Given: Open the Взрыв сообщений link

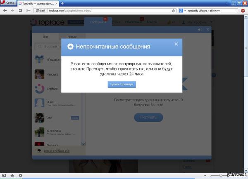Looking at the screenshot, I should 57,151.
